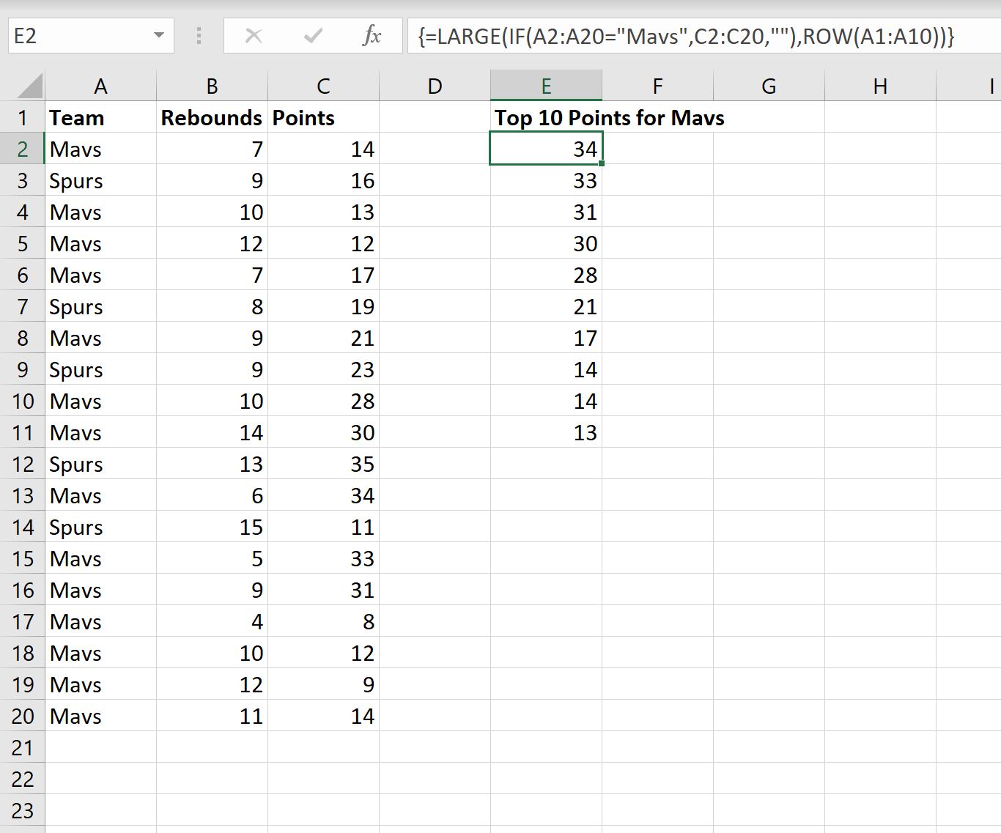The image size is (1001, 833).
Task: Select column A header
Action: (100, 85)
